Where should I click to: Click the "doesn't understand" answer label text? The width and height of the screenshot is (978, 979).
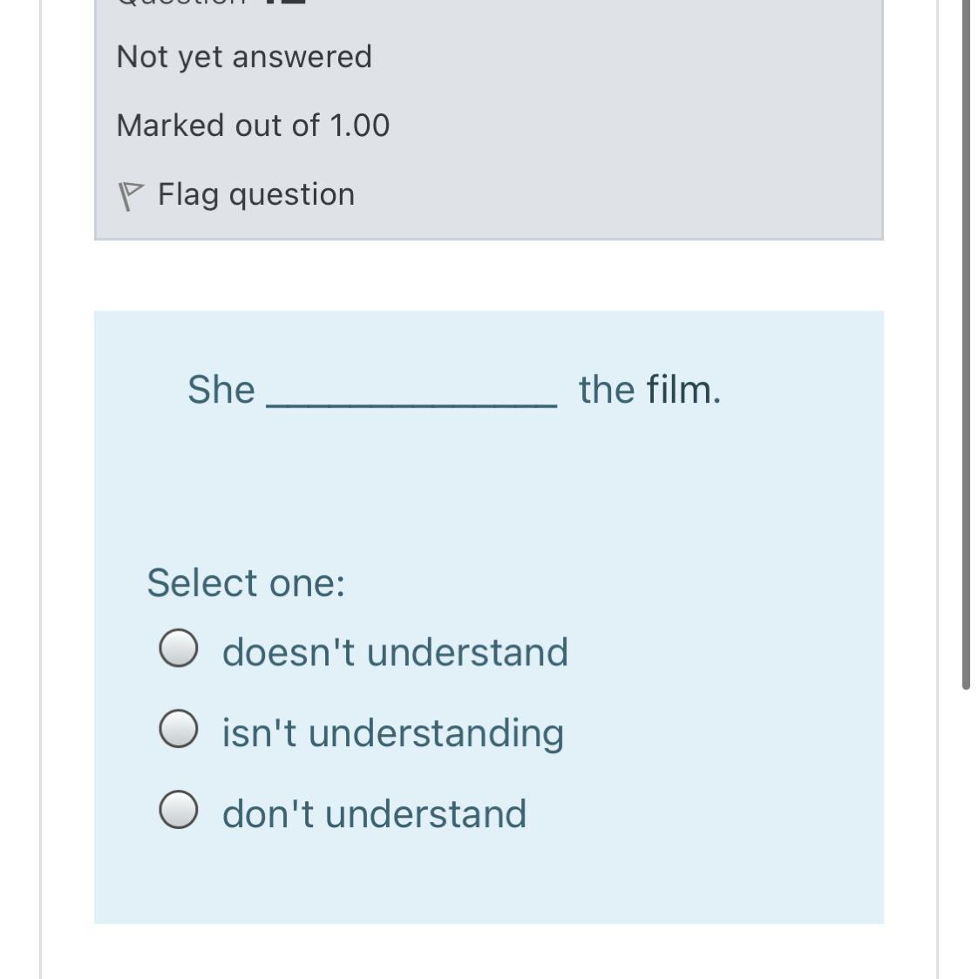[395, 652]
